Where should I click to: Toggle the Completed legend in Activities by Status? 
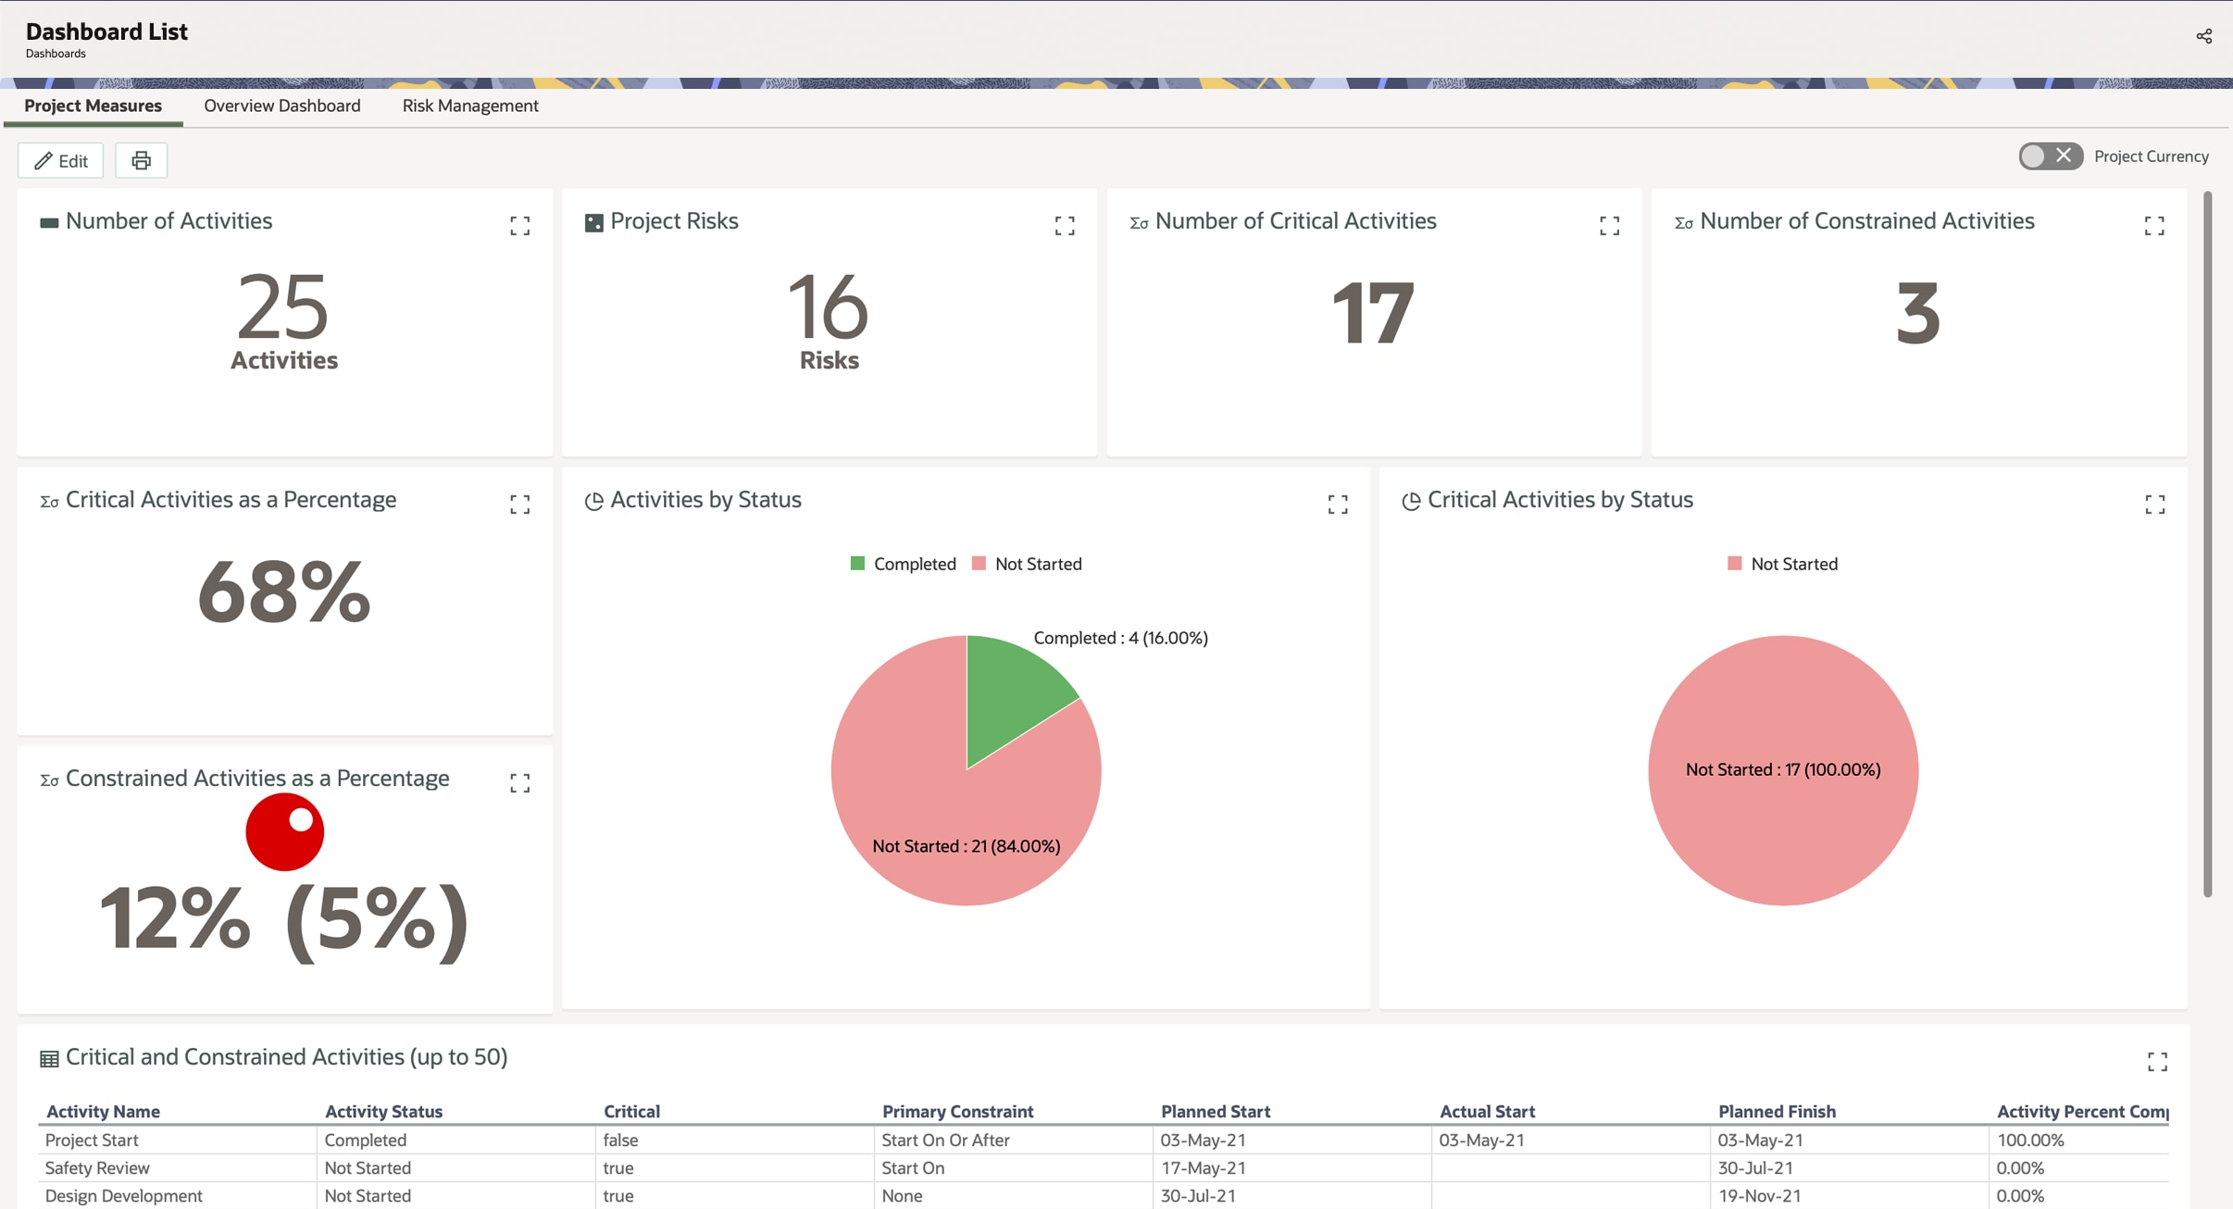(903, 563)
